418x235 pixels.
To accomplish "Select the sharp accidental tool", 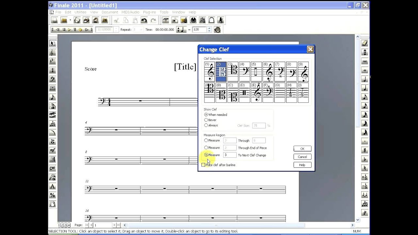I will point(365,150).
